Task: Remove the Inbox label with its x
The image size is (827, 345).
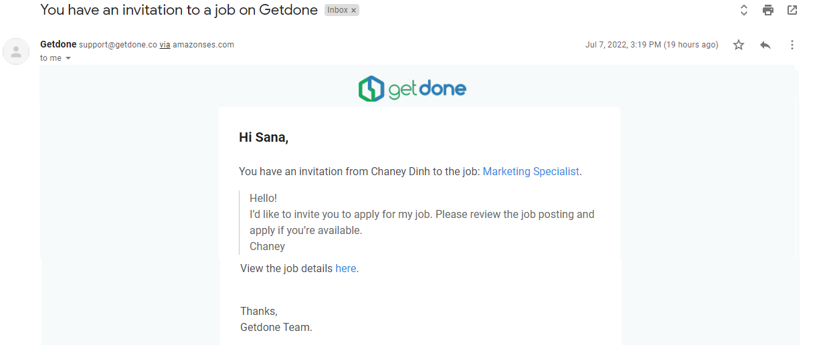Action: (354, 11)
